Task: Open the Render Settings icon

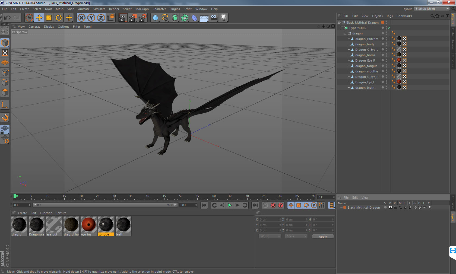Action: pyautogui.click(x=142, y=18)
